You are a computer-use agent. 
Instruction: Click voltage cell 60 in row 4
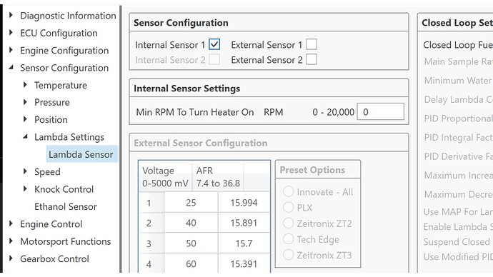(x=191, y=264)
